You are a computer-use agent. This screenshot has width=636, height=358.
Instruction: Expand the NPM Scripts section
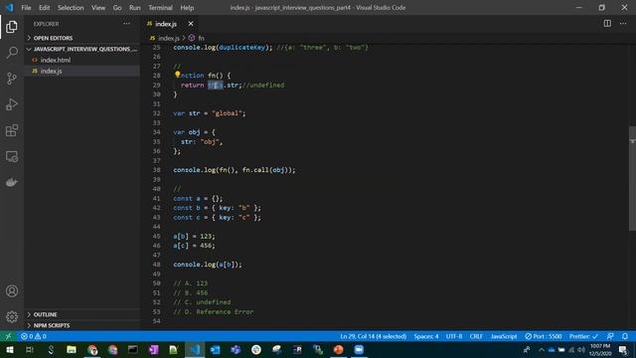click(x=81, y=325)
